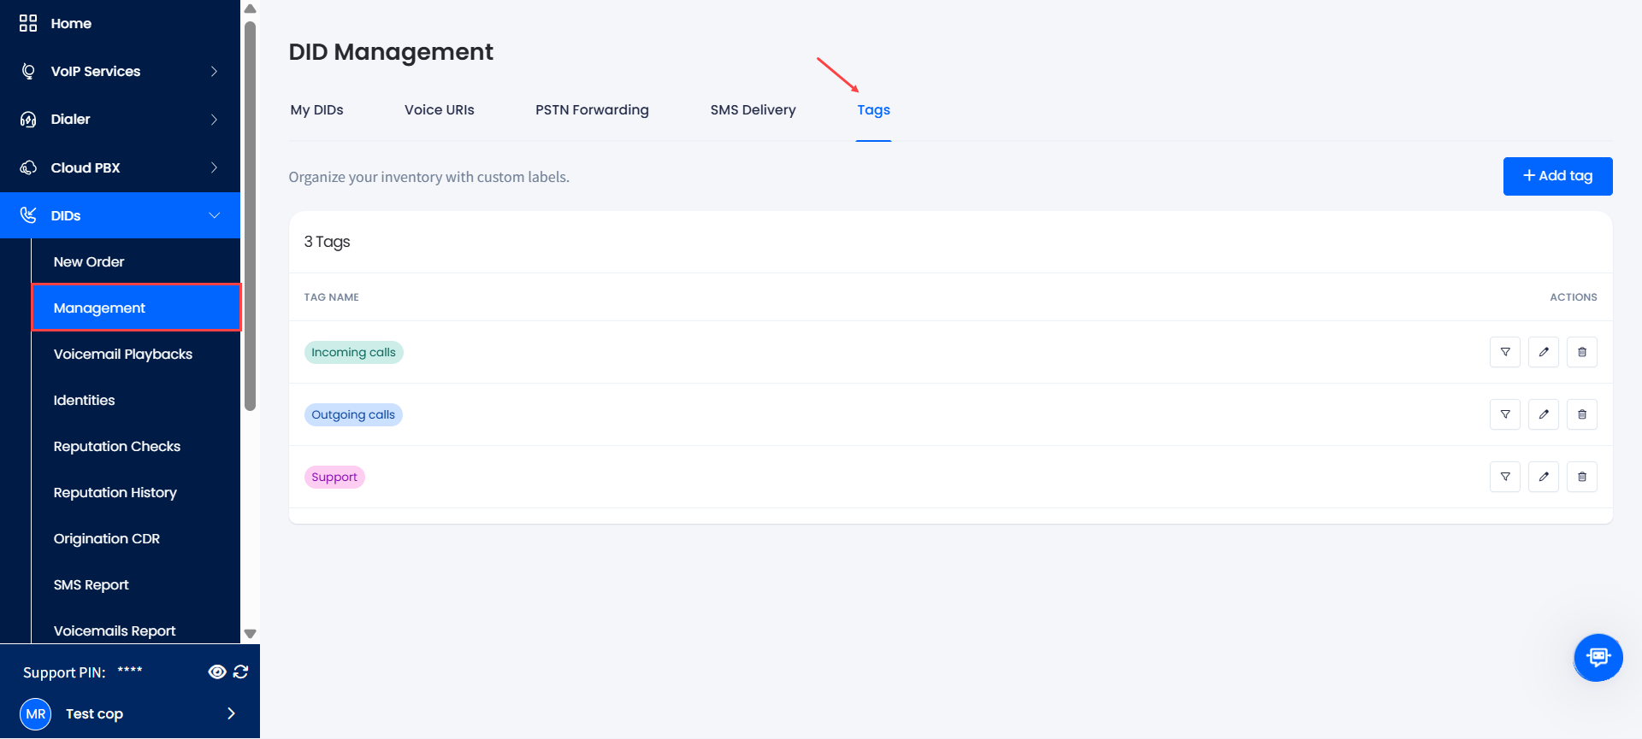This screenshot has width=1642, height=739.
Task: Filter by the Support tag
Action: pos(1505,477)
